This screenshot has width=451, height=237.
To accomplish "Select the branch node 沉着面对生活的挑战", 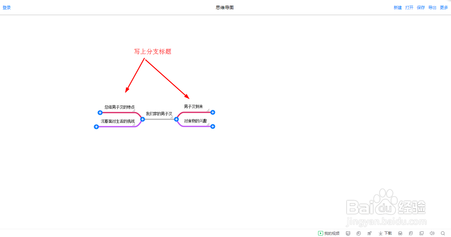I will click(x=118, y=121).
